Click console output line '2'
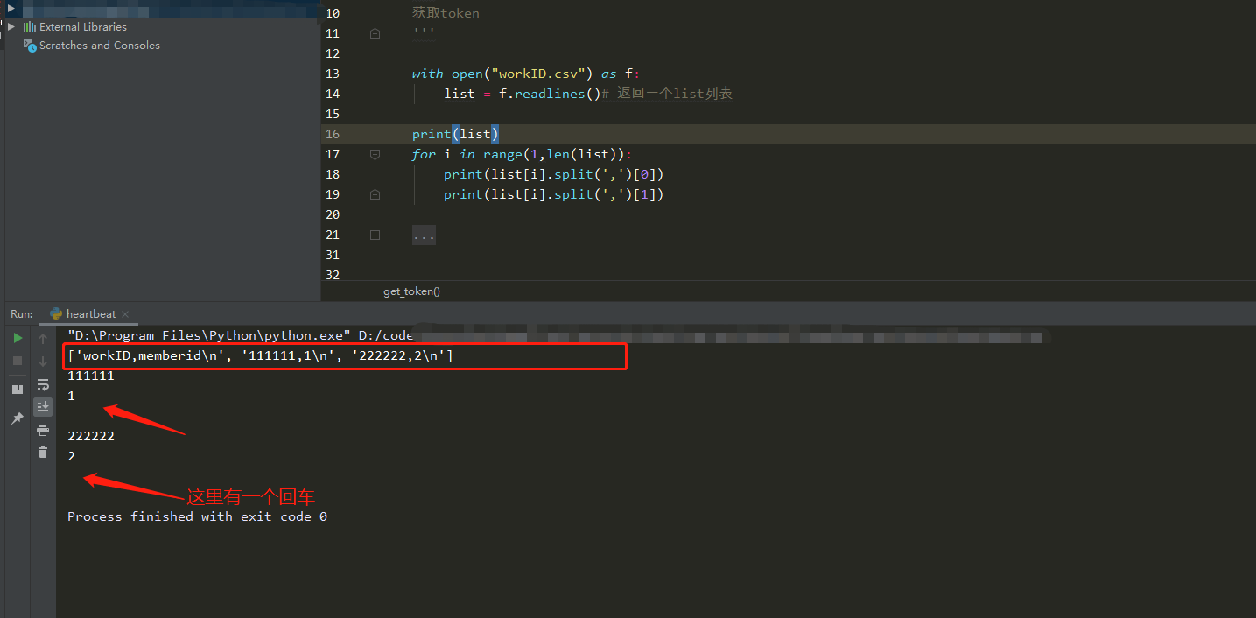 [x=72, y=456]
